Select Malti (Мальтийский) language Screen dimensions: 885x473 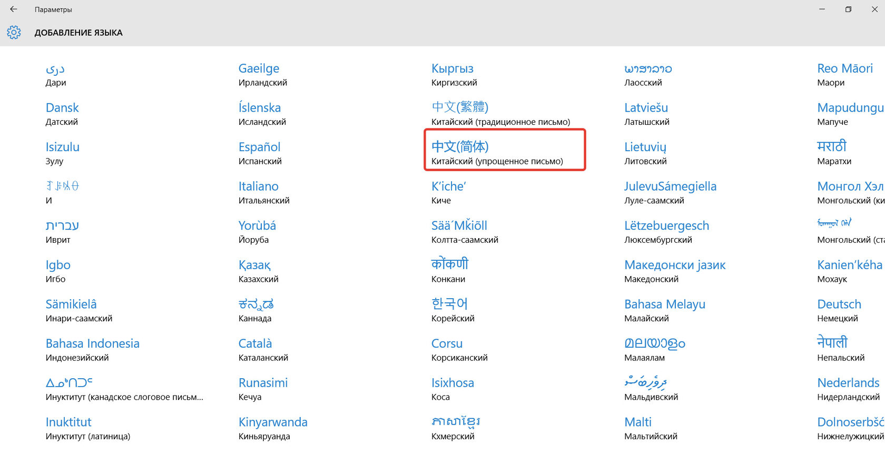point(651,428)
